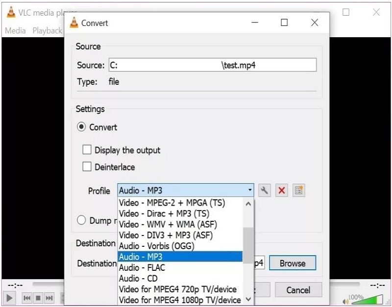392x307 pixels.
Task: Open the Media menu in VLC
Action: pos(15,30)
